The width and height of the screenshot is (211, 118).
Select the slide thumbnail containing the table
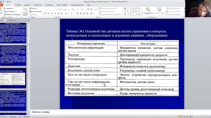(x=13, y=78)
